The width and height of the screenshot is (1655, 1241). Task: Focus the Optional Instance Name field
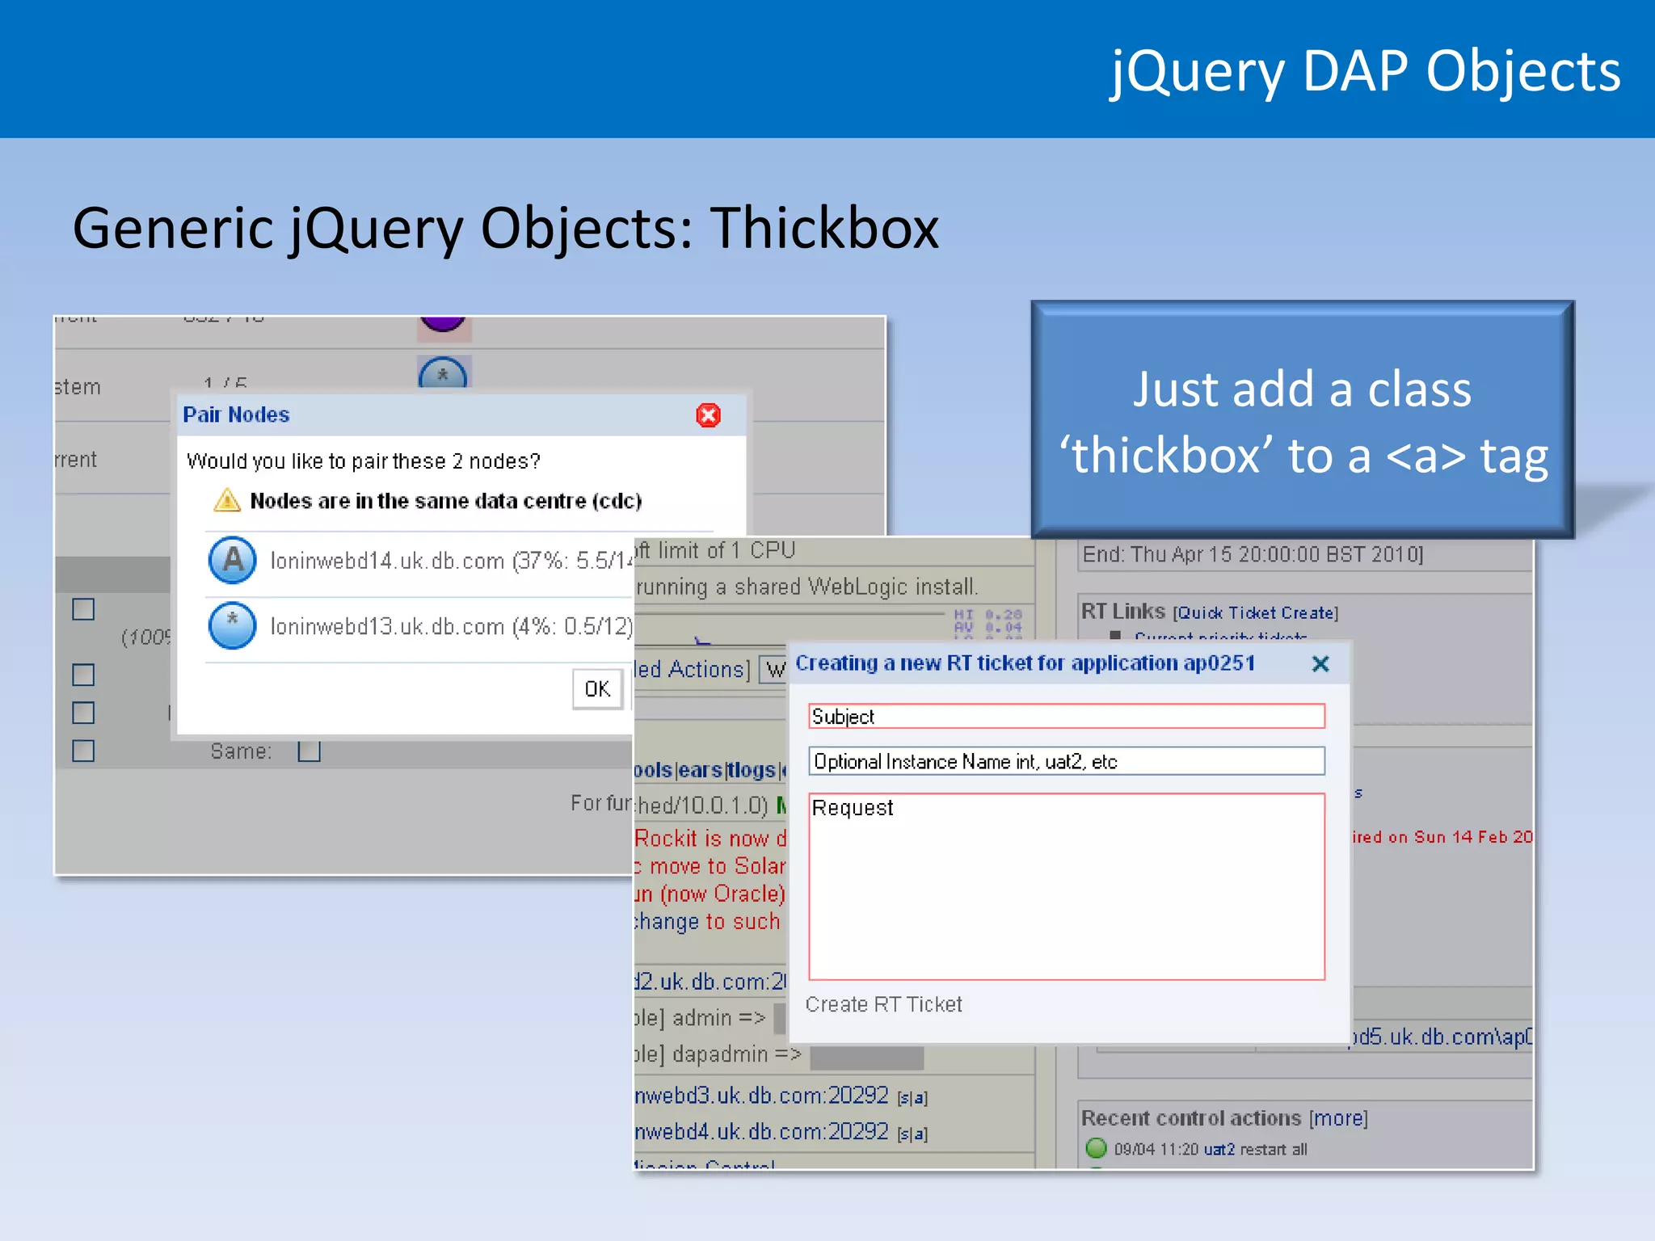pyautogui.click(x=1066, y=761)
